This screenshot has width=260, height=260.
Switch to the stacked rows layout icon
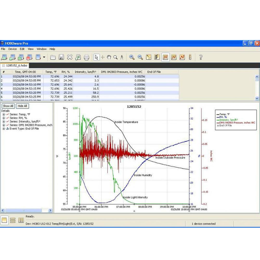click(x=12, y=220)
